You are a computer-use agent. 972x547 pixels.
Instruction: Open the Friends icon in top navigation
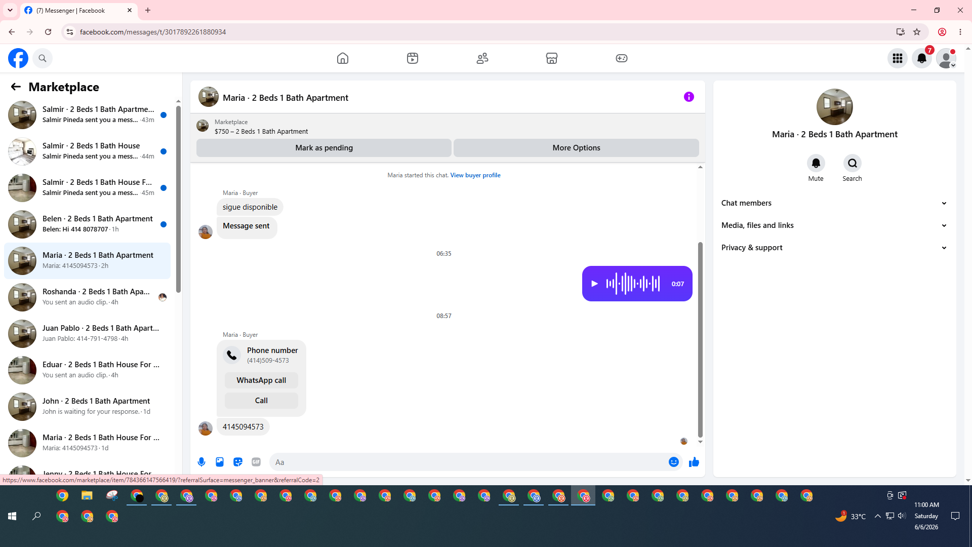[x=482, y=58]
